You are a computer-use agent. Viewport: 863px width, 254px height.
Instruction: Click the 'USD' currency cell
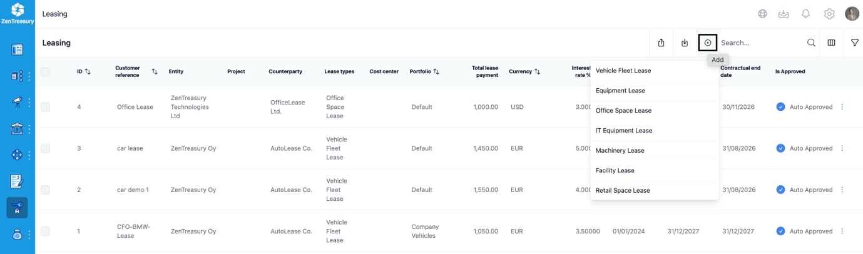tap(517, 107)
